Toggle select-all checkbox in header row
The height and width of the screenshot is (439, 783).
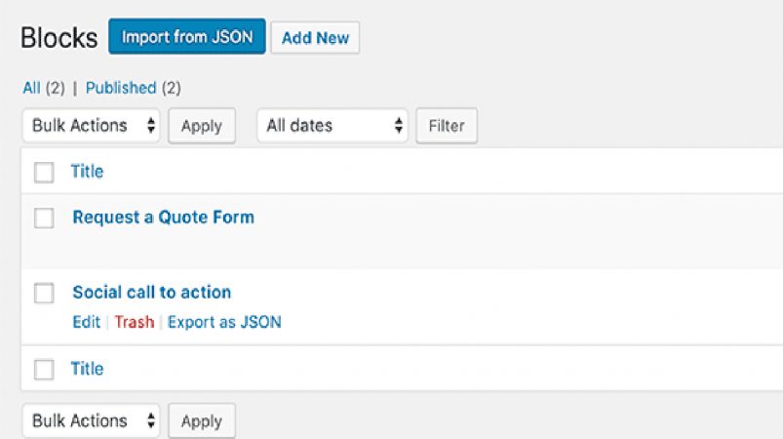[44, 173]
